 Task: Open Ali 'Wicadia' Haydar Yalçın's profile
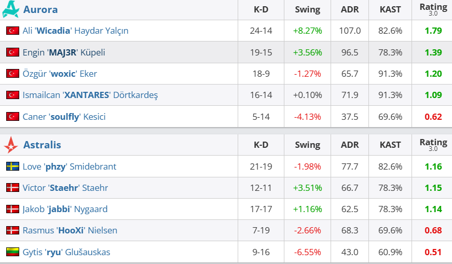[75, 31]
